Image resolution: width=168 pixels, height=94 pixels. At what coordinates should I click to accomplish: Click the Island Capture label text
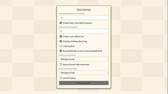(x=69, y=78)
